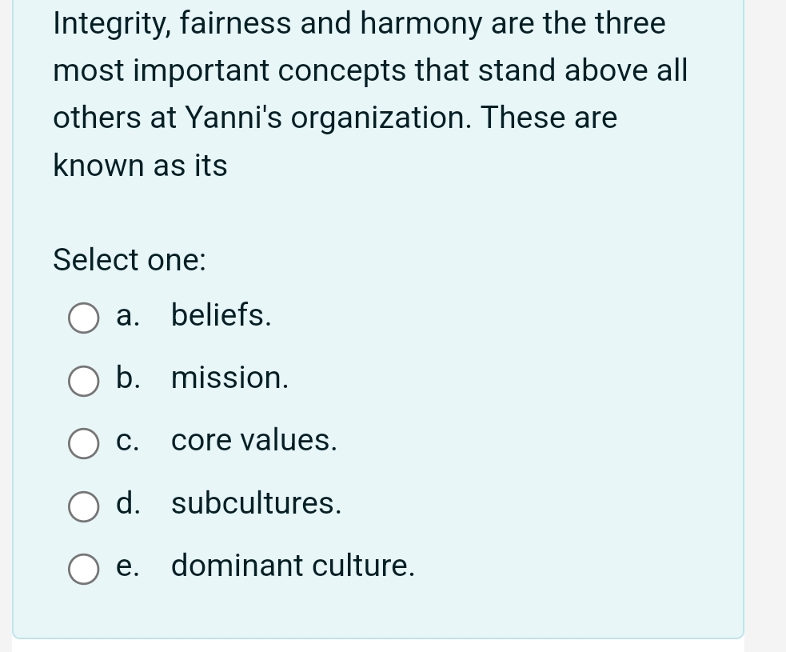Click the label text 'dominant culture.'
Viewport: 786px width, 652px height.
click(293, 566)
